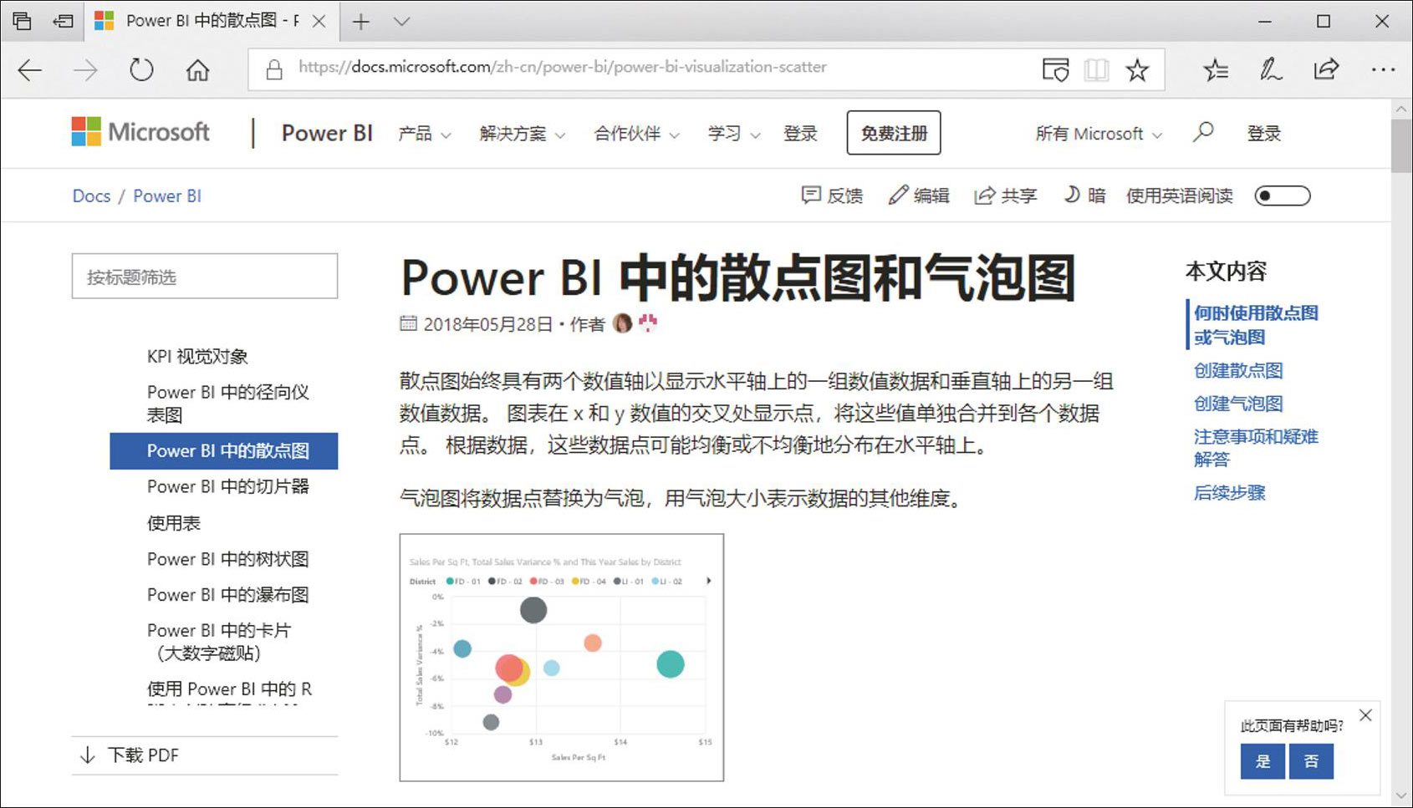
Task: Open the reading view book icon
Action: (x=1096, y=69)
